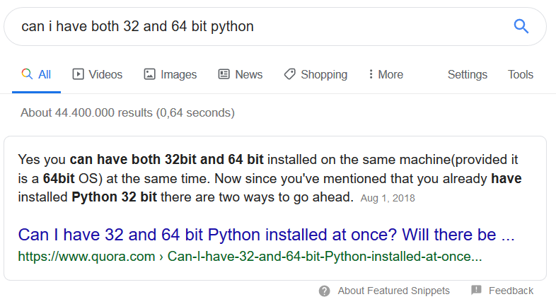The width and height of the screenshot is (556, 304).
Task: Click the News newspaper icon
Action: [x=224, y=74]
